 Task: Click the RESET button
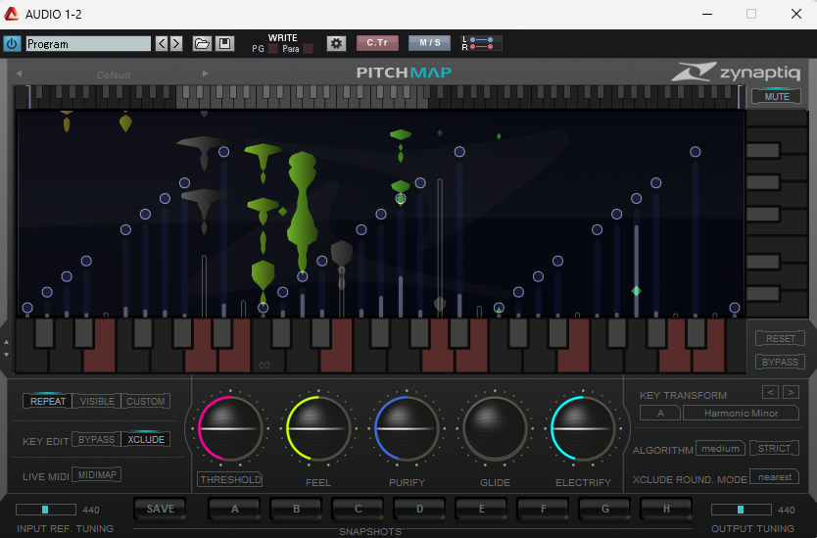(780, 338)
